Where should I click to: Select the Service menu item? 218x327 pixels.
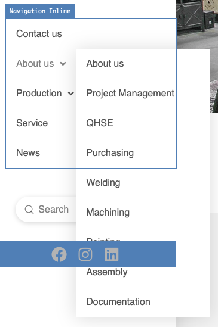(x=32, y=123)
